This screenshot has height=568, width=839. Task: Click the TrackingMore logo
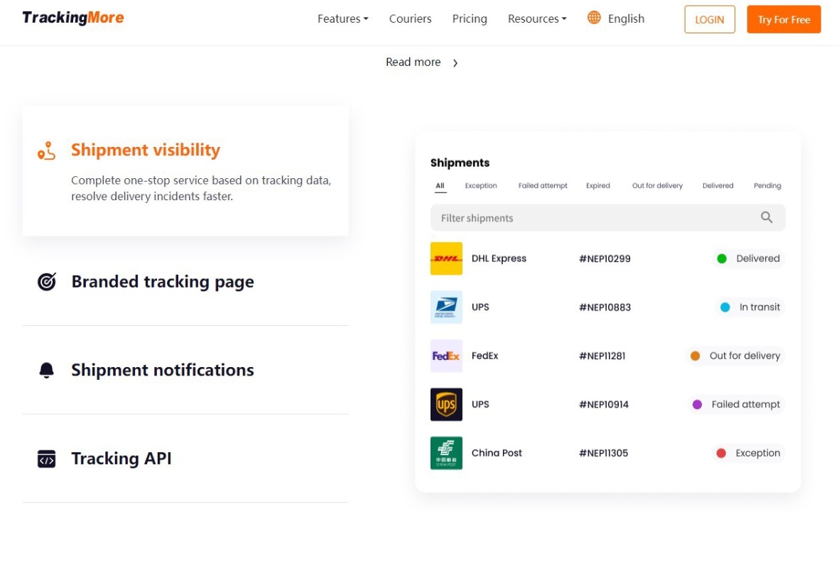coord(72,18)
